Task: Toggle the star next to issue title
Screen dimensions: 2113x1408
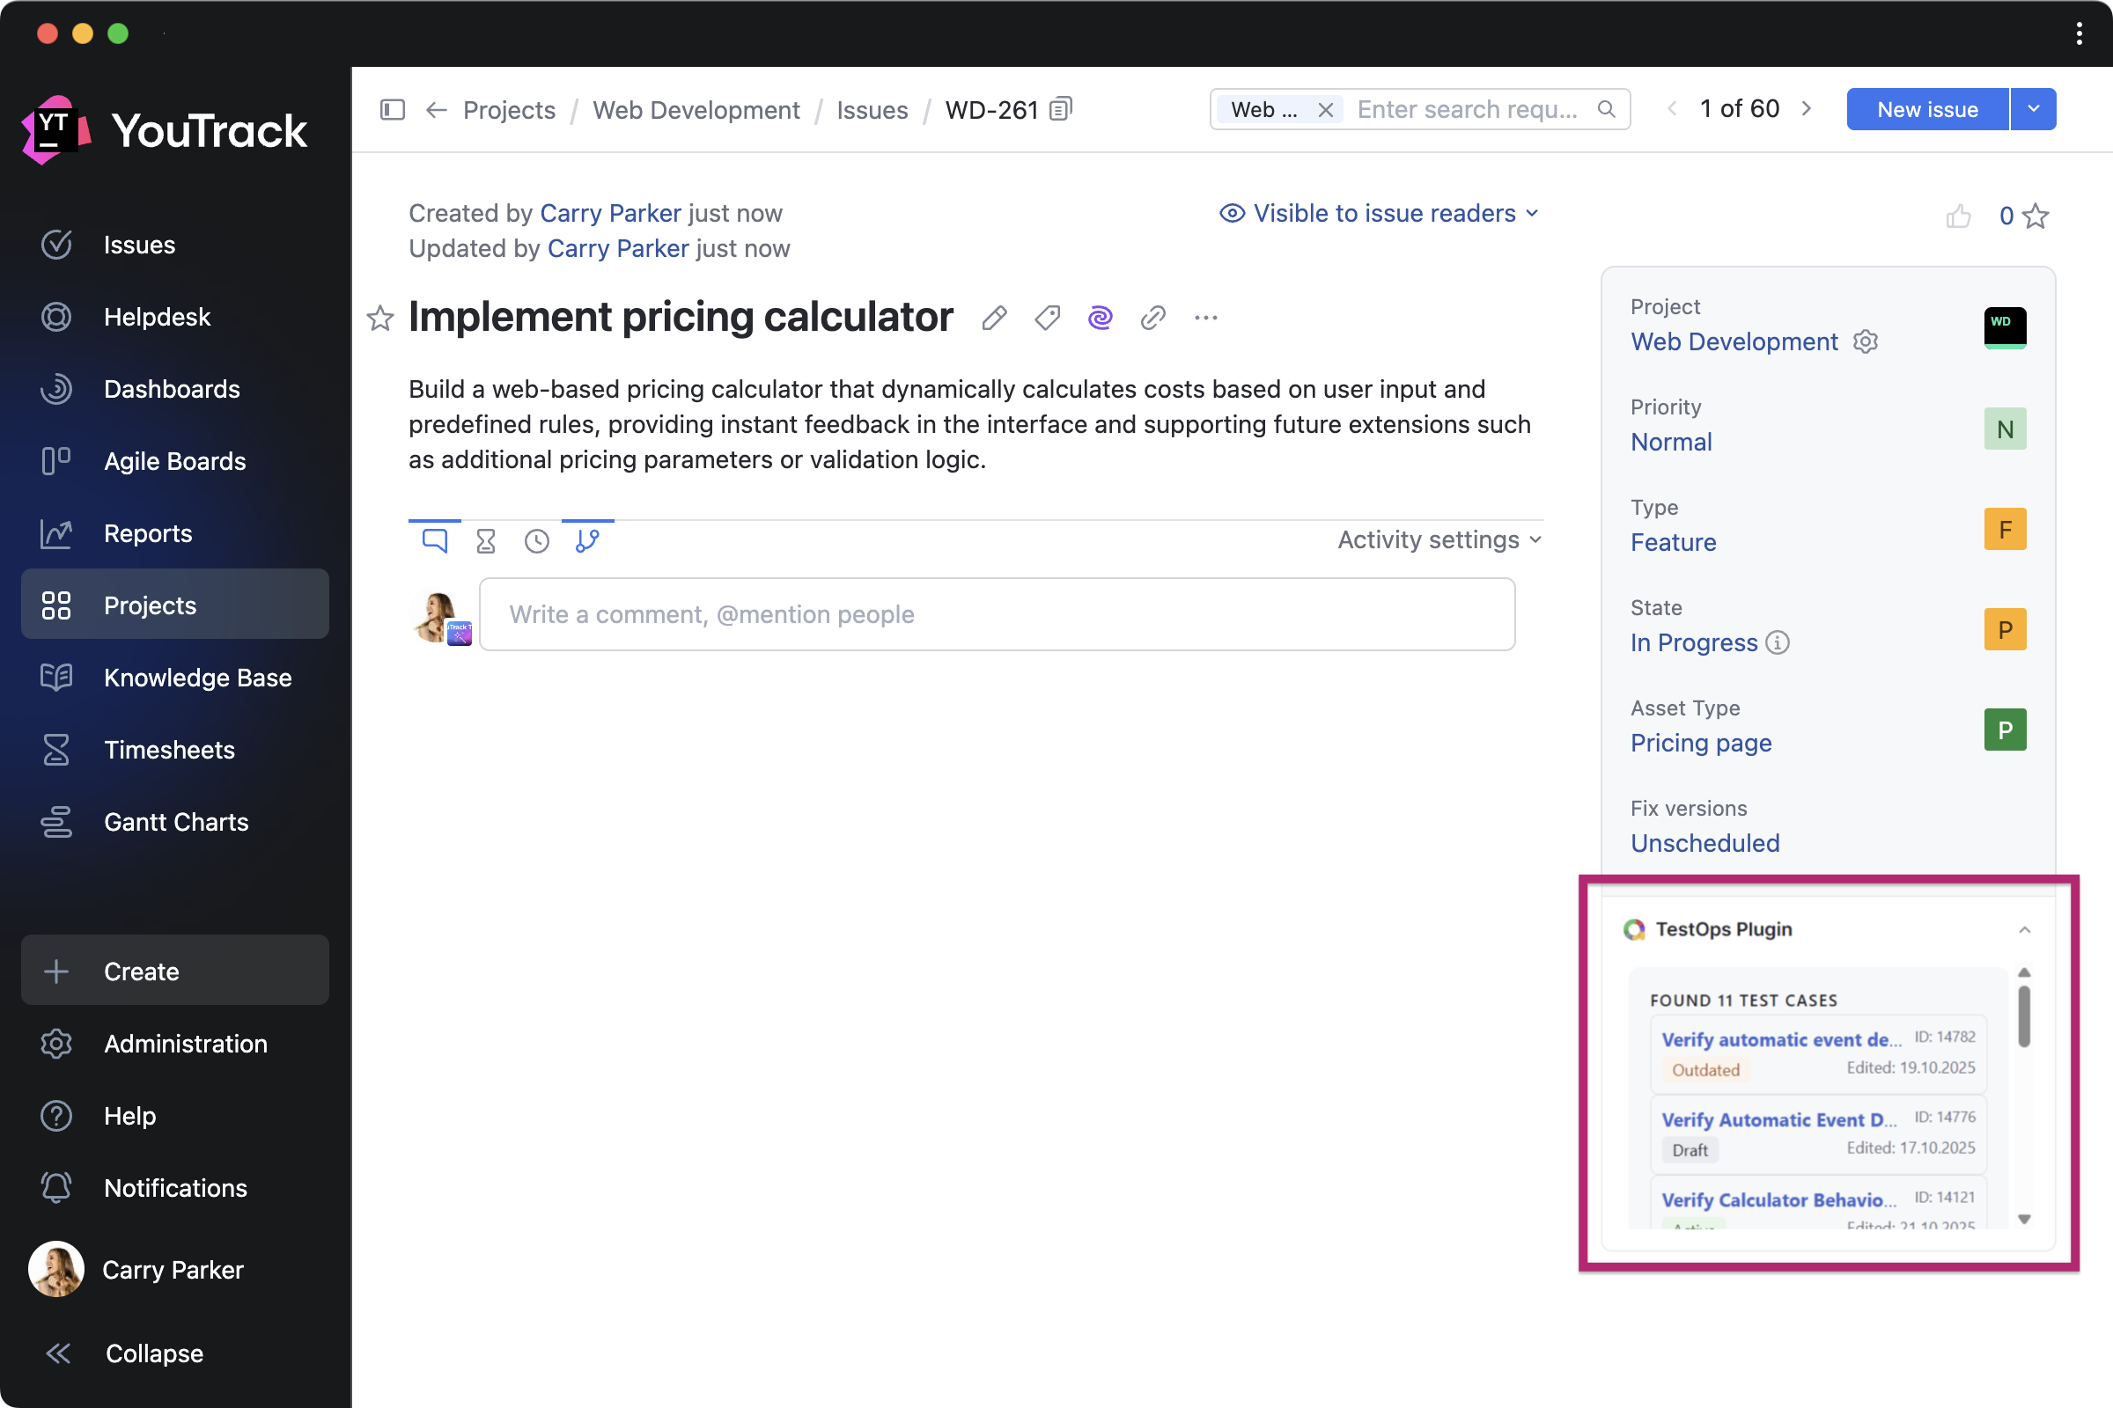Action: click(x=380, y=318)
